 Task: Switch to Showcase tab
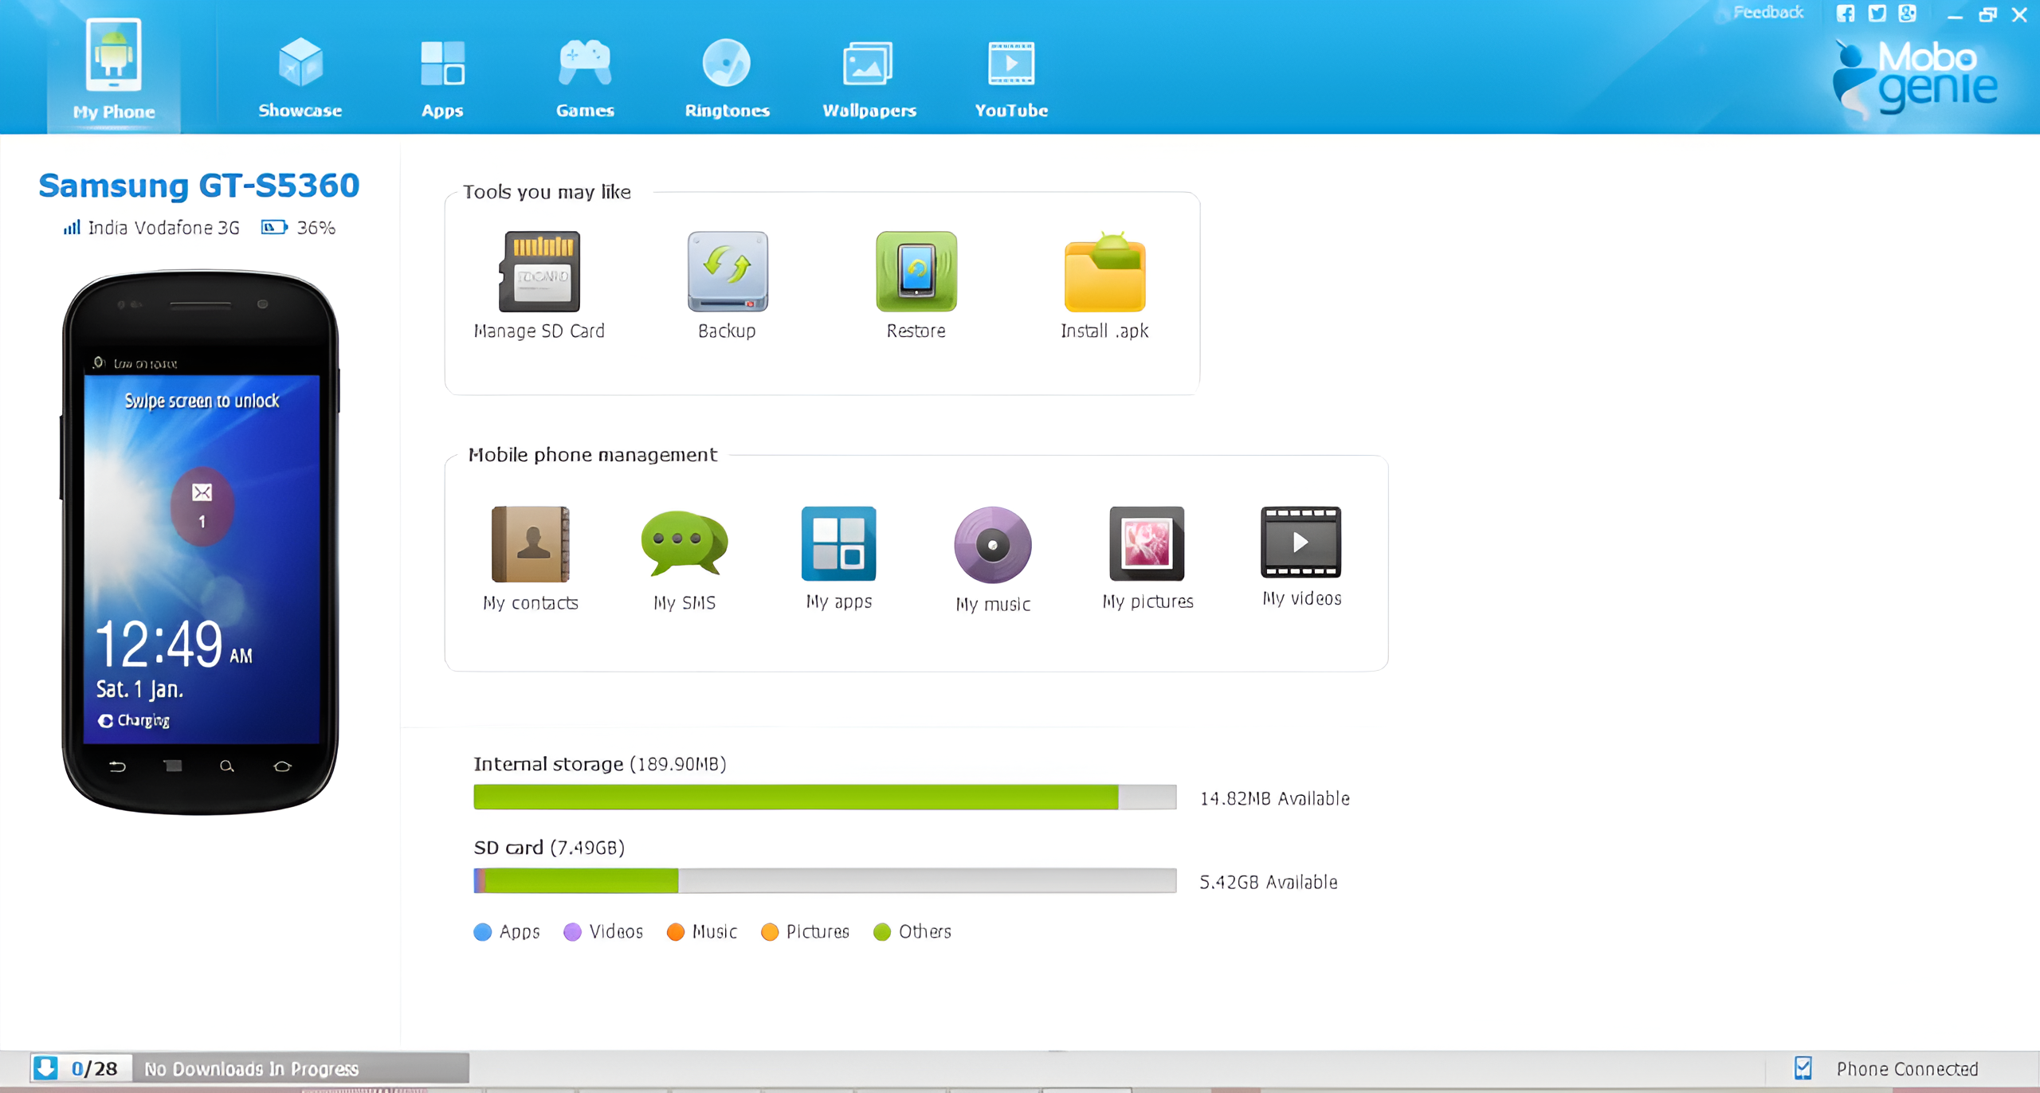coord(300,77)
